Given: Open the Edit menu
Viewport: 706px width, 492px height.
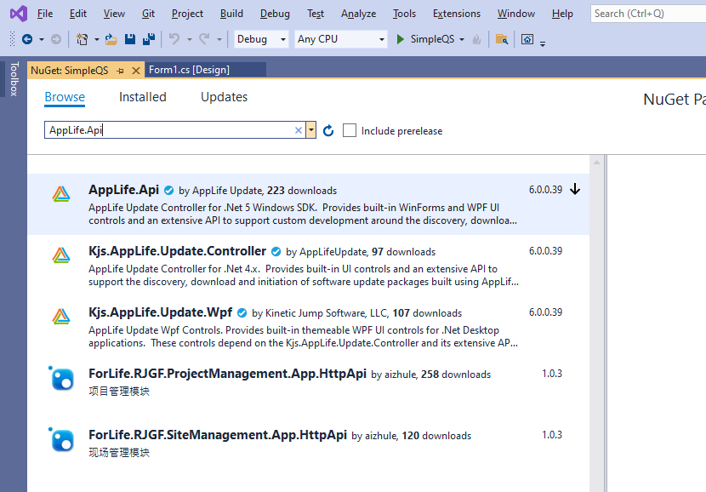Looking at the screenshot, I should tap(78, 14).
